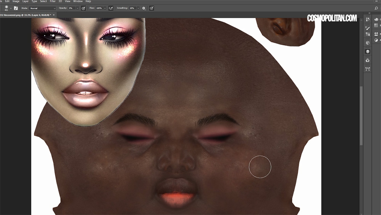The image size is (381, 215).
Task: Open smoothing options gear menu
Action: [x=144, y=8]
